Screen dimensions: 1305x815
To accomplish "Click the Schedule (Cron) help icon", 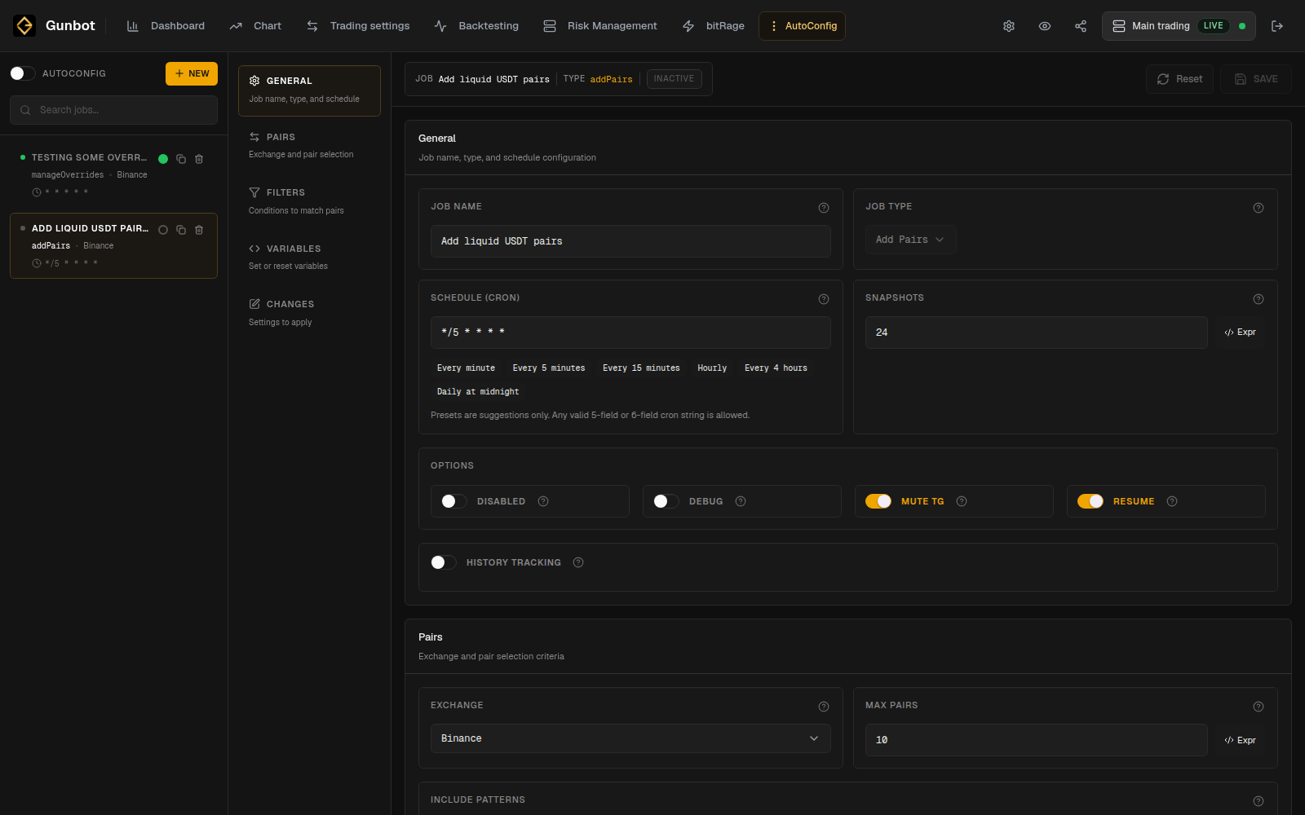I will (824, 299).
